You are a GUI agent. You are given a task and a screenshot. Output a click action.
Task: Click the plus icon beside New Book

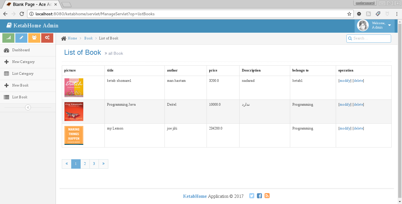[6, 85]
